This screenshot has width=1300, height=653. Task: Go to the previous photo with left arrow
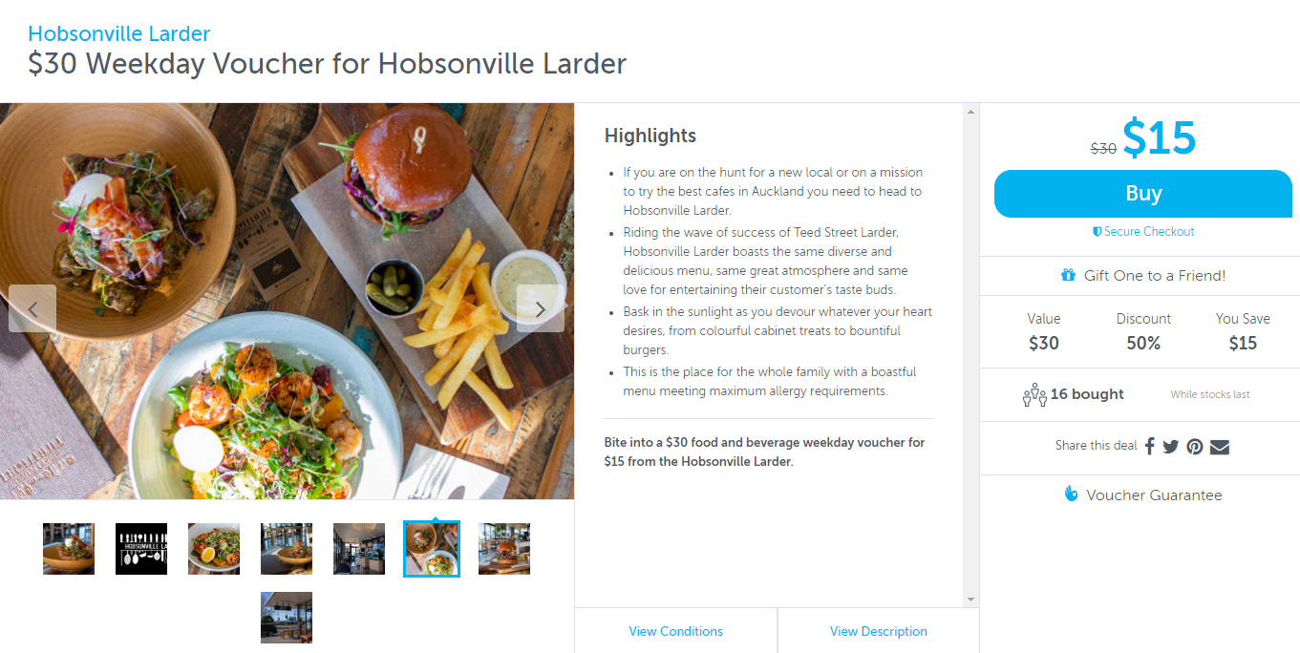click(32, 308)
